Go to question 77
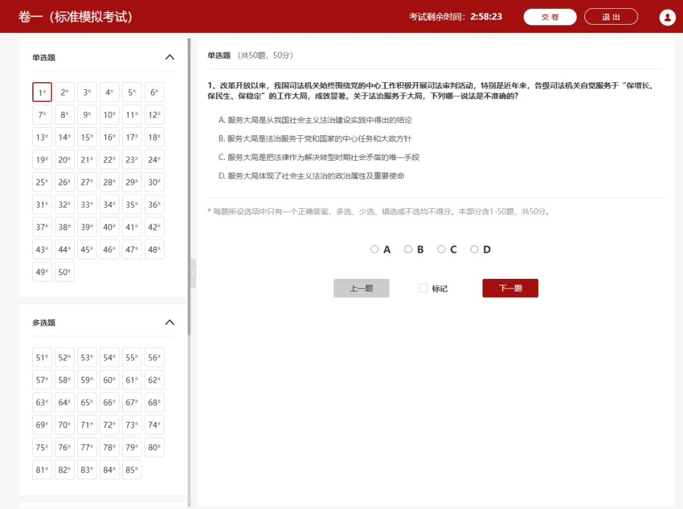 coord(87,447)
